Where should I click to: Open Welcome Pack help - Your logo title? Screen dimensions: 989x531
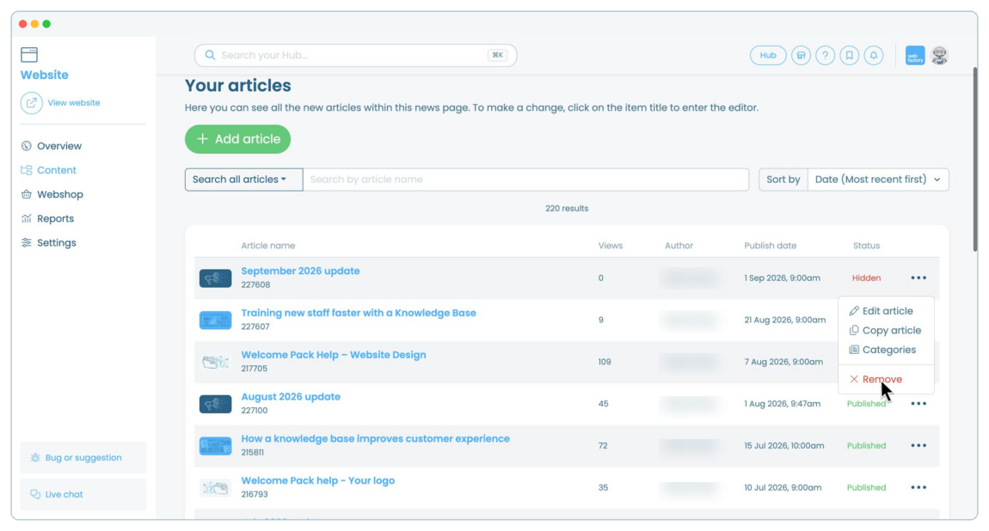coord(318,480)
